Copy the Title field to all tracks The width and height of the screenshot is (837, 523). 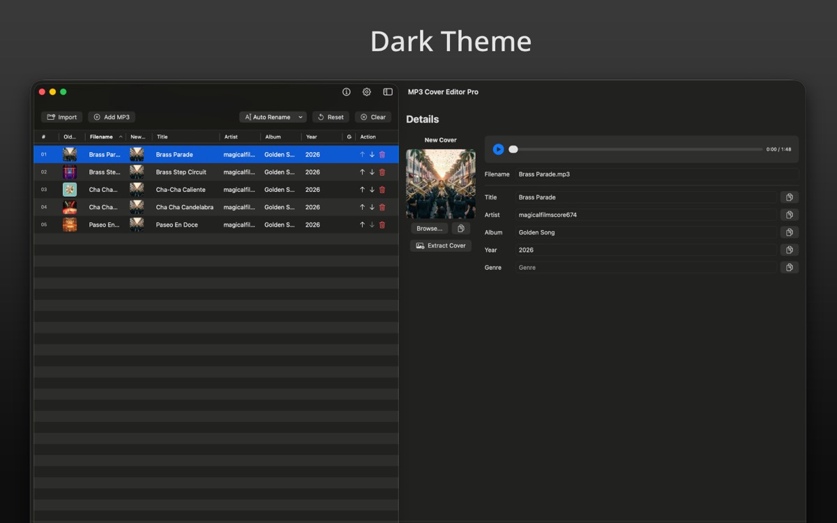click(x=790, y=197)
